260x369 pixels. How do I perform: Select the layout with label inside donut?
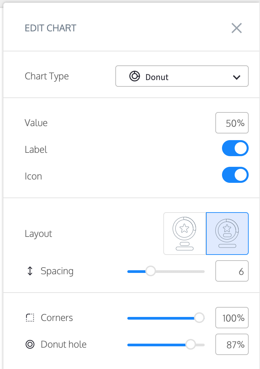(x=227, y=234)
